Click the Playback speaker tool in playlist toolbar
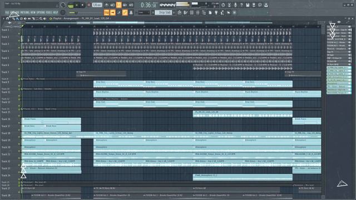This screenshot has height=200, width=356. pyautogui.click(x=44, y=18)
